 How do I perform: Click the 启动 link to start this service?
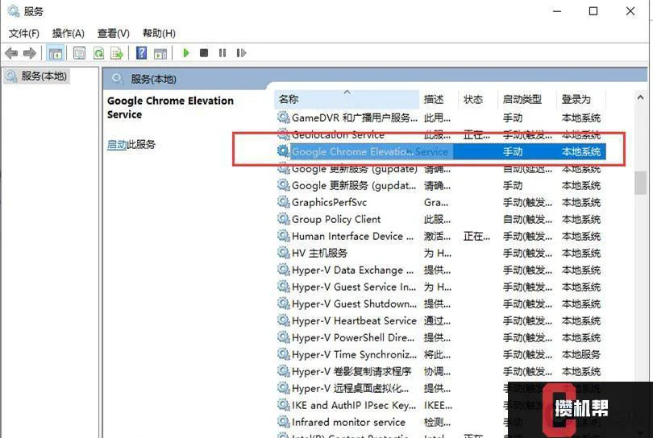(x=117, y=144)
